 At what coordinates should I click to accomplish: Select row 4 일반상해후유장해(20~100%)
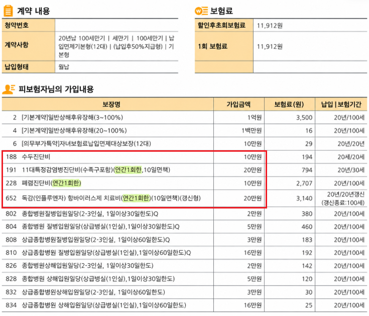pyautogui.click(x=185, y=131)
